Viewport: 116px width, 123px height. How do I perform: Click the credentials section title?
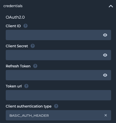pos(13,6)
